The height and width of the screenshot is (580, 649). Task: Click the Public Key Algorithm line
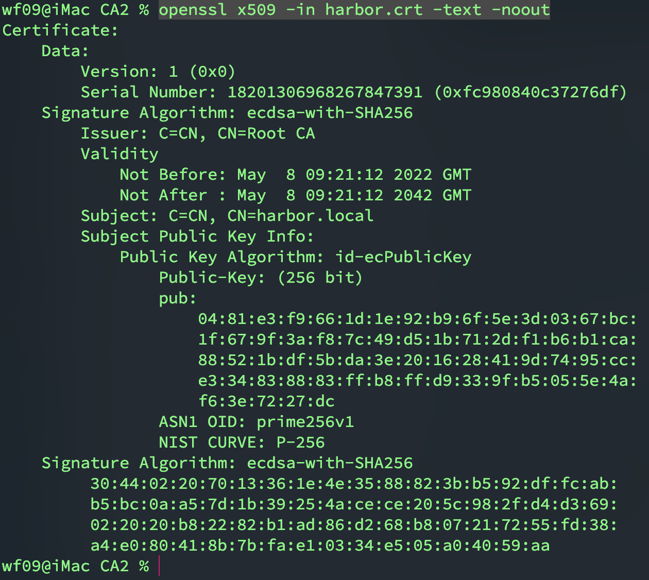[x=295, y=257]
